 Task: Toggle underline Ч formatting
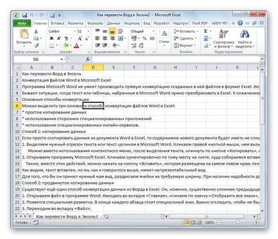coord(67,38)
